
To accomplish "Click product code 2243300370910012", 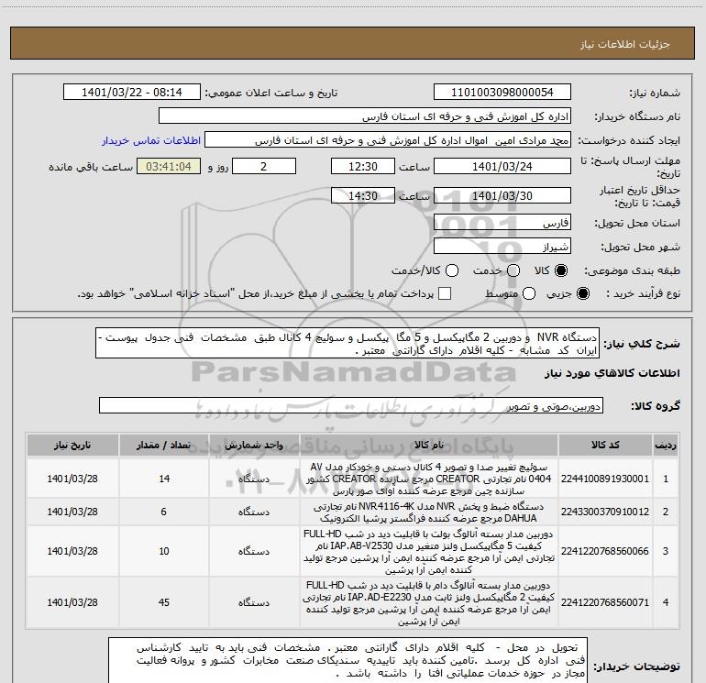I will click(x=605, y=512).
